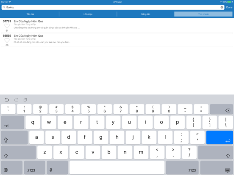234x175 pixels.
Task: Select the Tìm nhanh tab
Action: click(203, 14)
